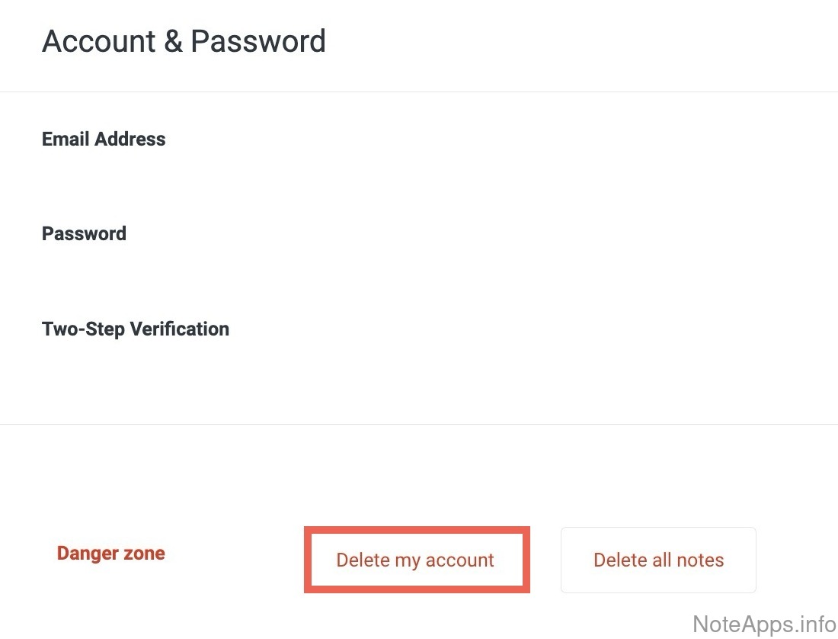Click the bold "Password" row label
Screen dimensions: 838x639
pyautogui.click(x=84, y=234)
